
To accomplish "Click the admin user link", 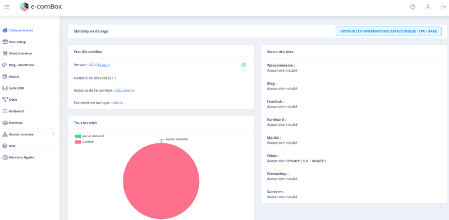I will pos(118,102).
